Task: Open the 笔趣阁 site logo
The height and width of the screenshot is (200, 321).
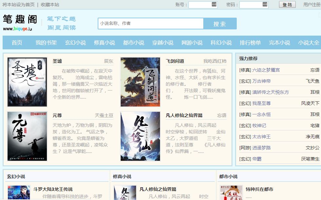Action: (x=20, y=23)
